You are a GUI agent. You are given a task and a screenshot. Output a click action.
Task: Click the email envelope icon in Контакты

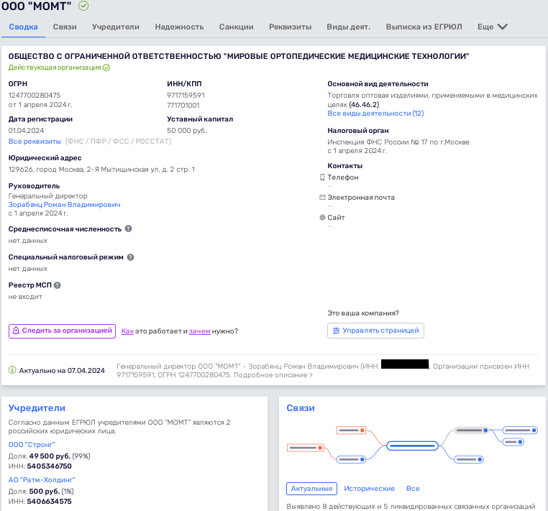[322, 197]
